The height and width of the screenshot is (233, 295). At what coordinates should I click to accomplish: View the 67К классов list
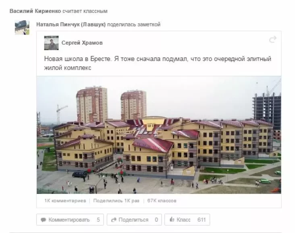point(162,201)
